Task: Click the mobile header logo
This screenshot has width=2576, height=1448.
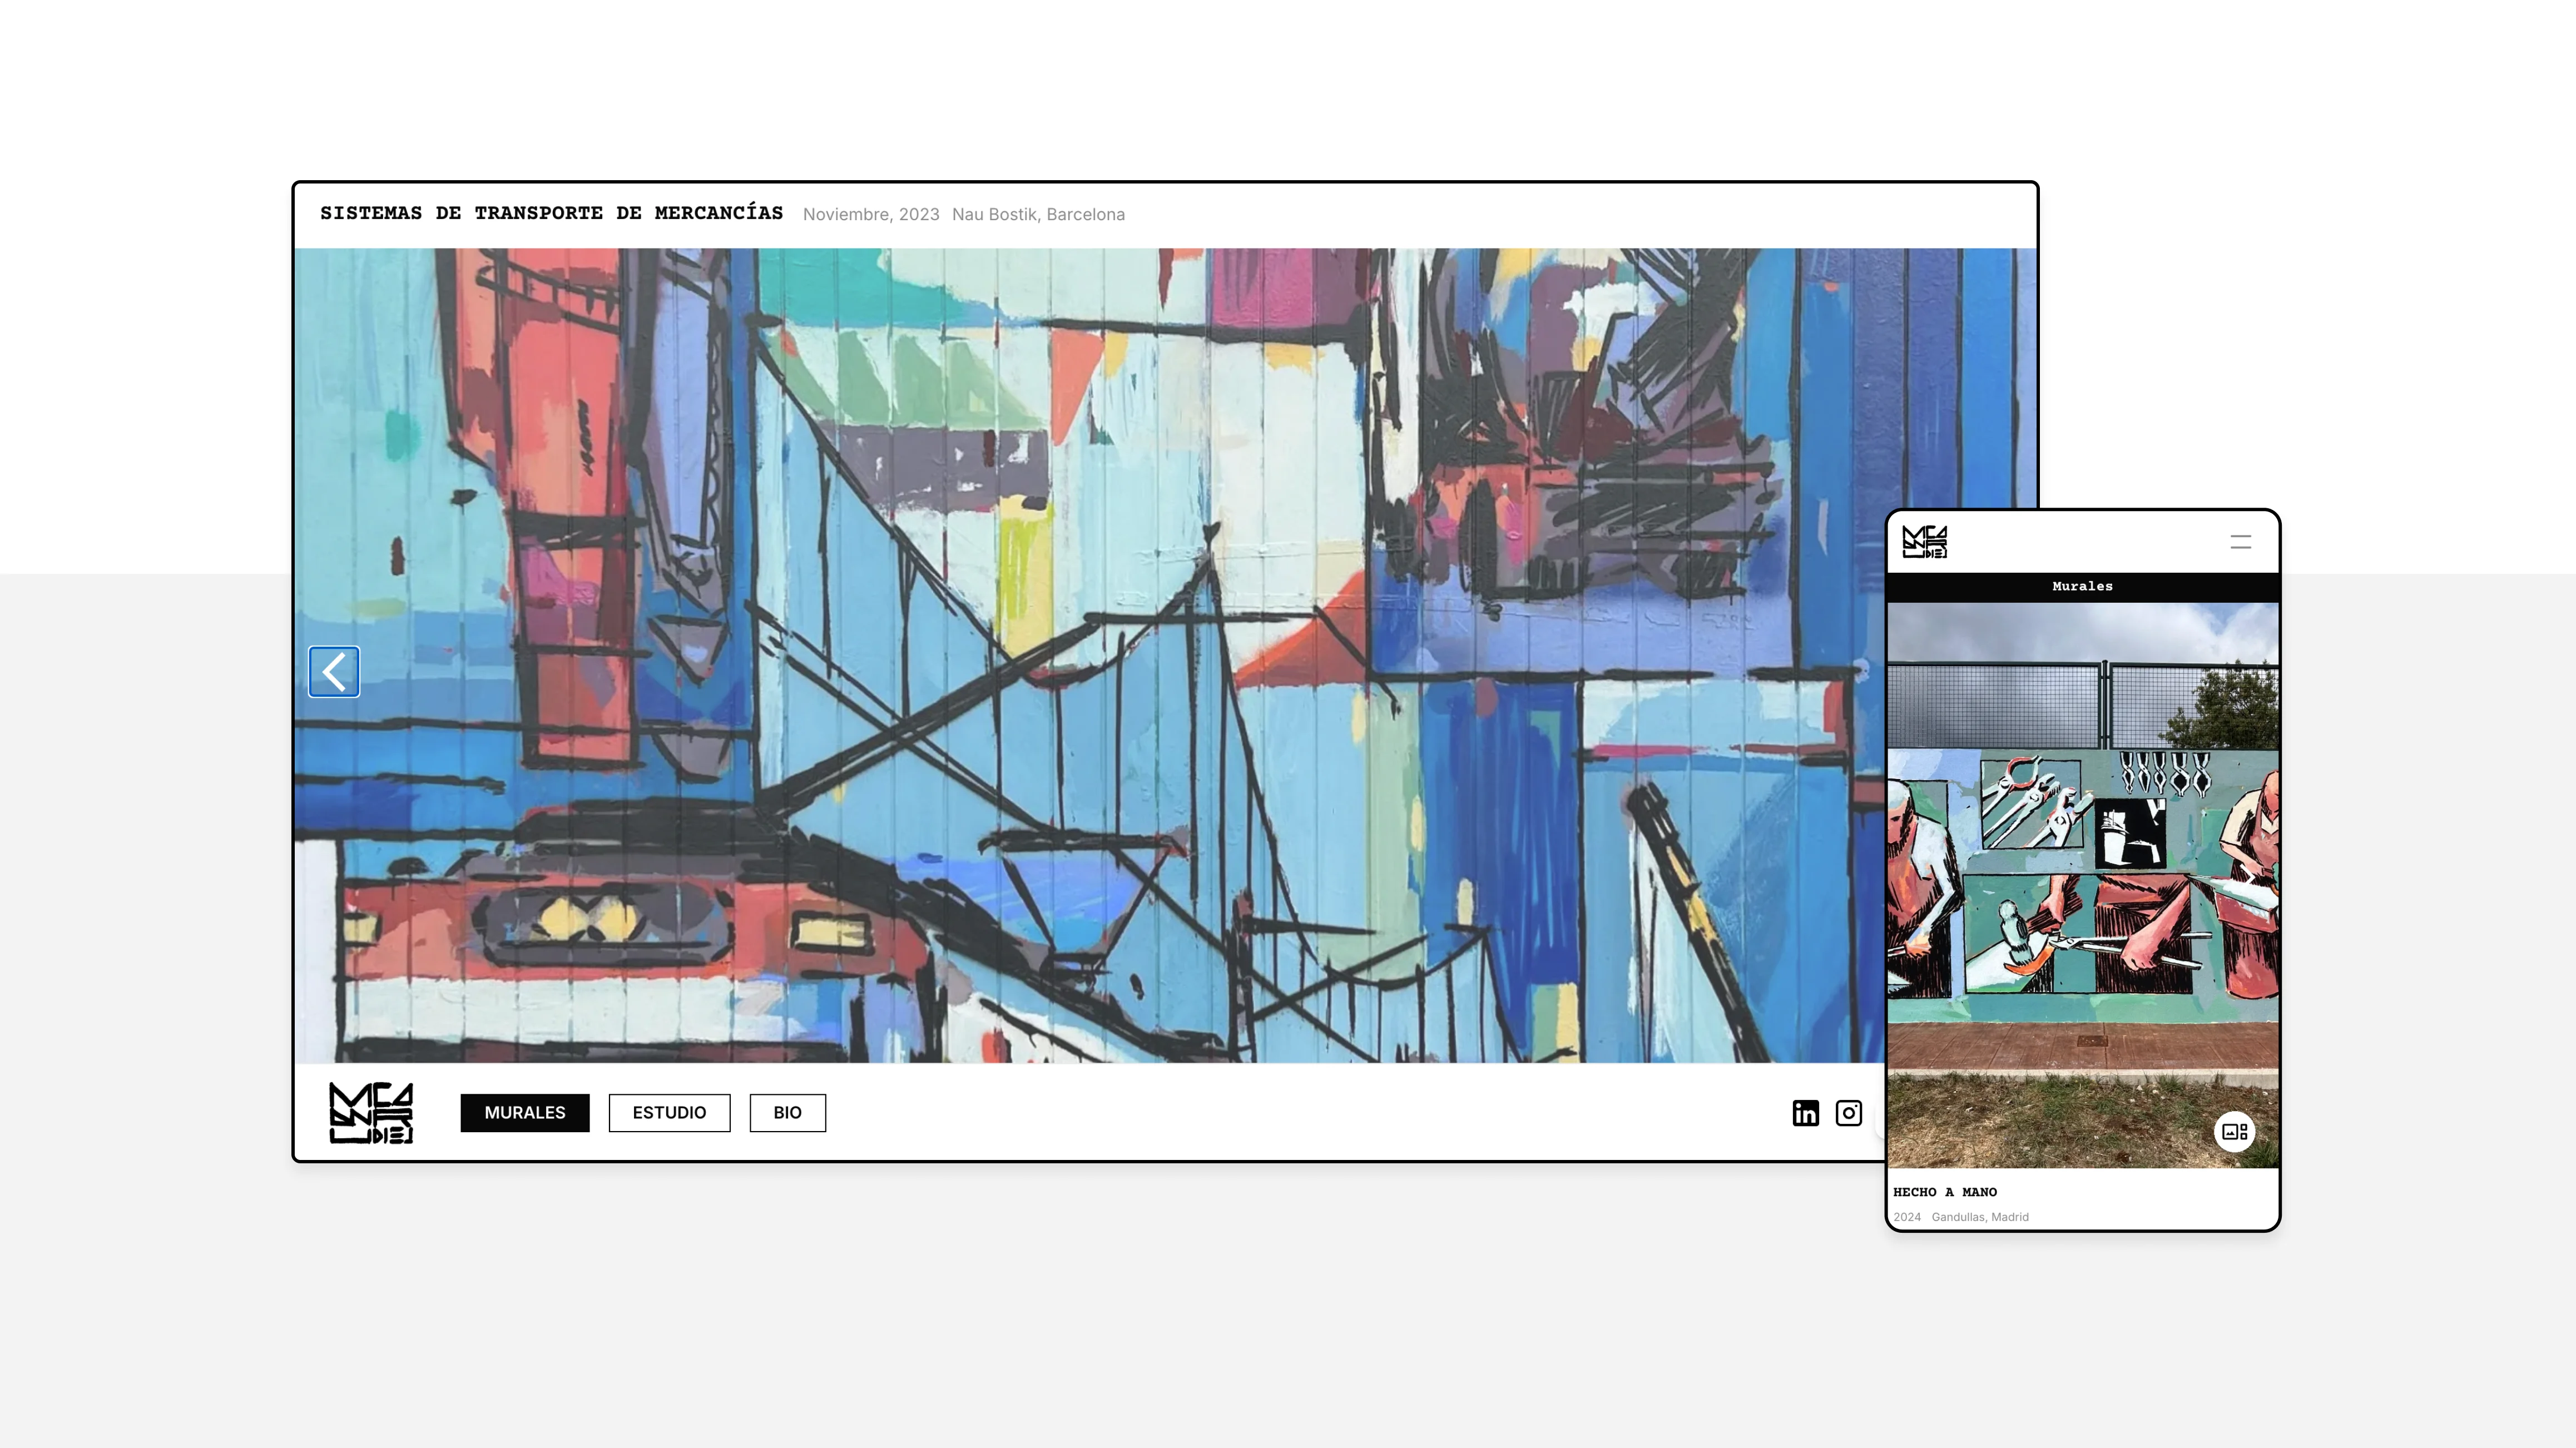Action: pyautogui.click(x=1924, y=542)
